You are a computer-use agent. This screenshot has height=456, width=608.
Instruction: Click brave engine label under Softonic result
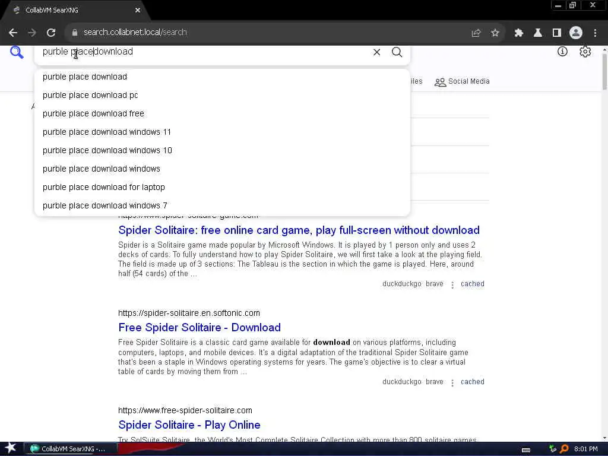coord(434,382)
